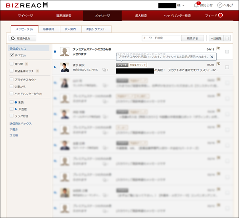Open ヘッドハンター検索 in the navigation bar
239x218 pixels.
(177, 16)
